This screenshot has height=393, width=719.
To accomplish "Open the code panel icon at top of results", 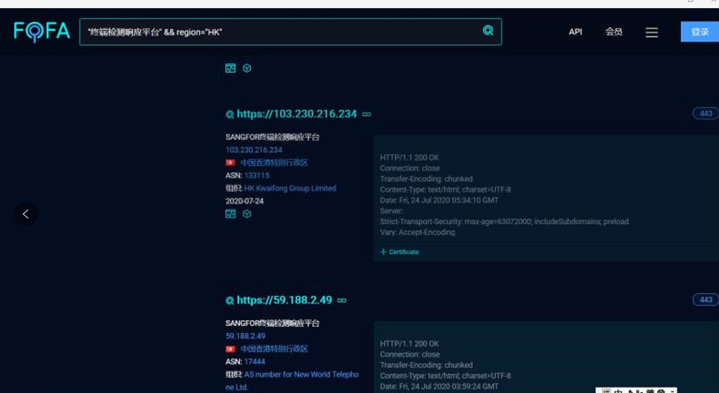I will click(x=230, y=68).
